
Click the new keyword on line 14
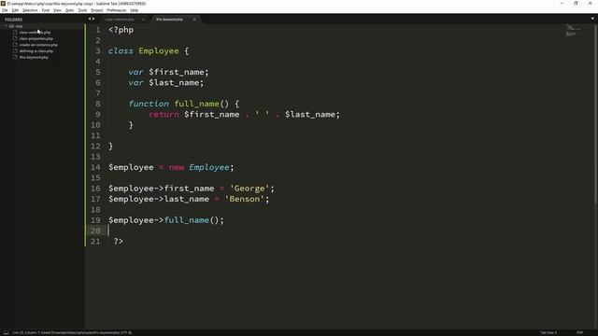(177, 167)
